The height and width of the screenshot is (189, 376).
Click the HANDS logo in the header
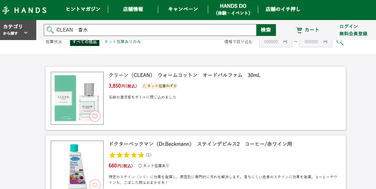pos(24,10)
